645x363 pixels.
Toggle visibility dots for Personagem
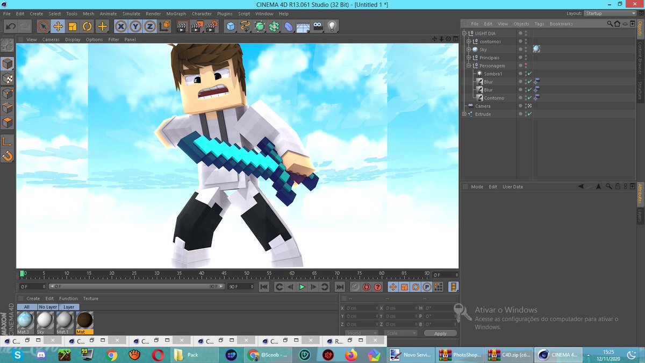pyautogui.click(x=526, y=66)
